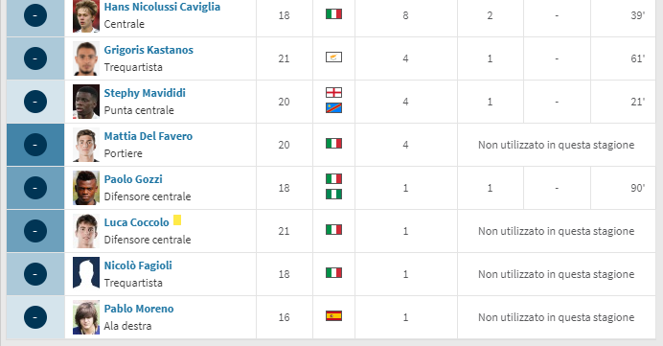Open Pablo Moreno player page

point(139,309)
